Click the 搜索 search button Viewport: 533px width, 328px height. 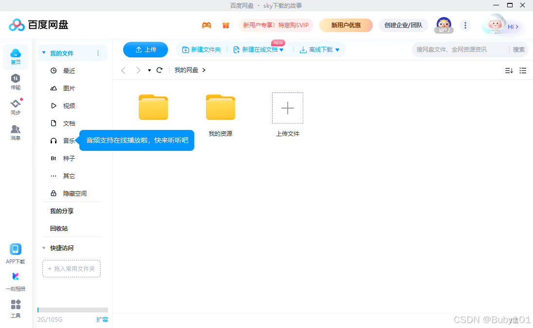click(x=519, y=50)
